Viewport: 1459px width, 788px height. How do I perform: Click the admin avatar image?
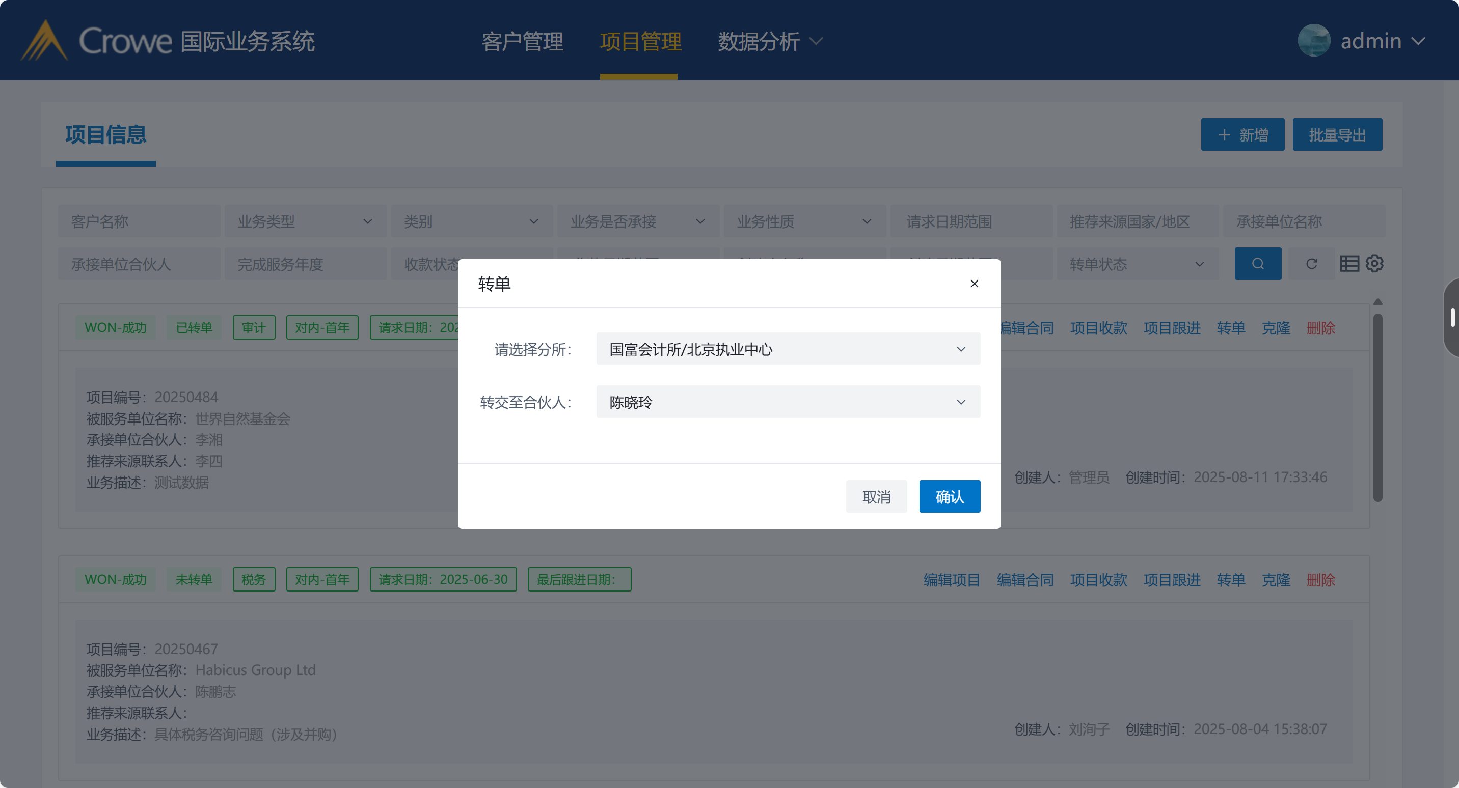(x=1313, y=41)
